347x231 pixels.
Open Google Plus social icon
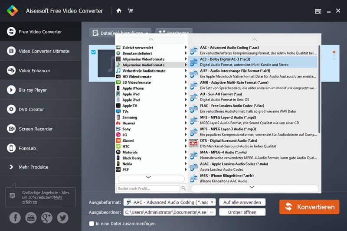tap(47, 218)
